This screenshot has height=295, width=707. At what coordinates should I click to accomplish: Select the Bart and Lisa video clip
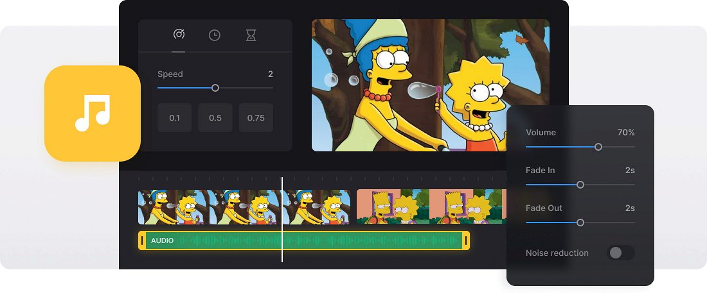431,207
